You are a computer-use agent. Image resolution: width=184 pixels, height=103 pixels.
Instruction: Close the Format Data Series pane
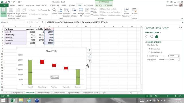tap(182, 27)
